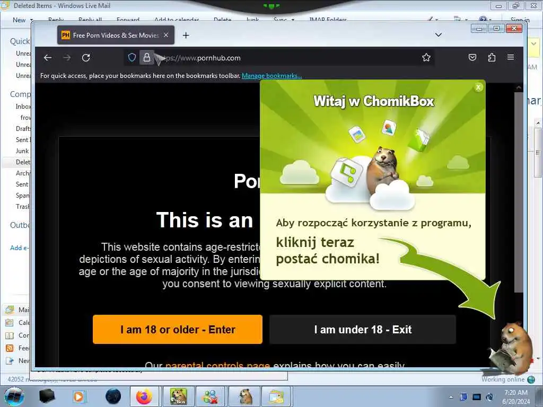Select the Trash folder in Live Mail
Screen dimensions: 543x407
tap(23, 207)
